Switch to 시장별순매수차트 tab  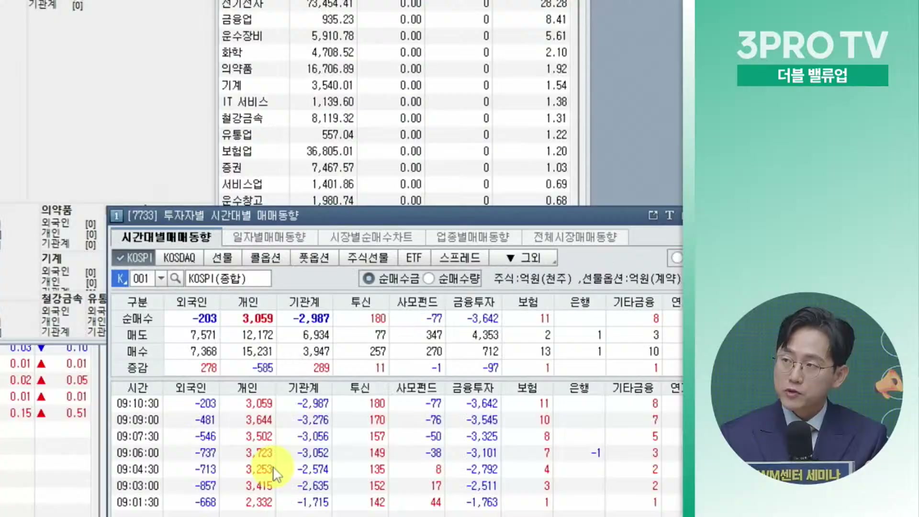click(371, 237)
